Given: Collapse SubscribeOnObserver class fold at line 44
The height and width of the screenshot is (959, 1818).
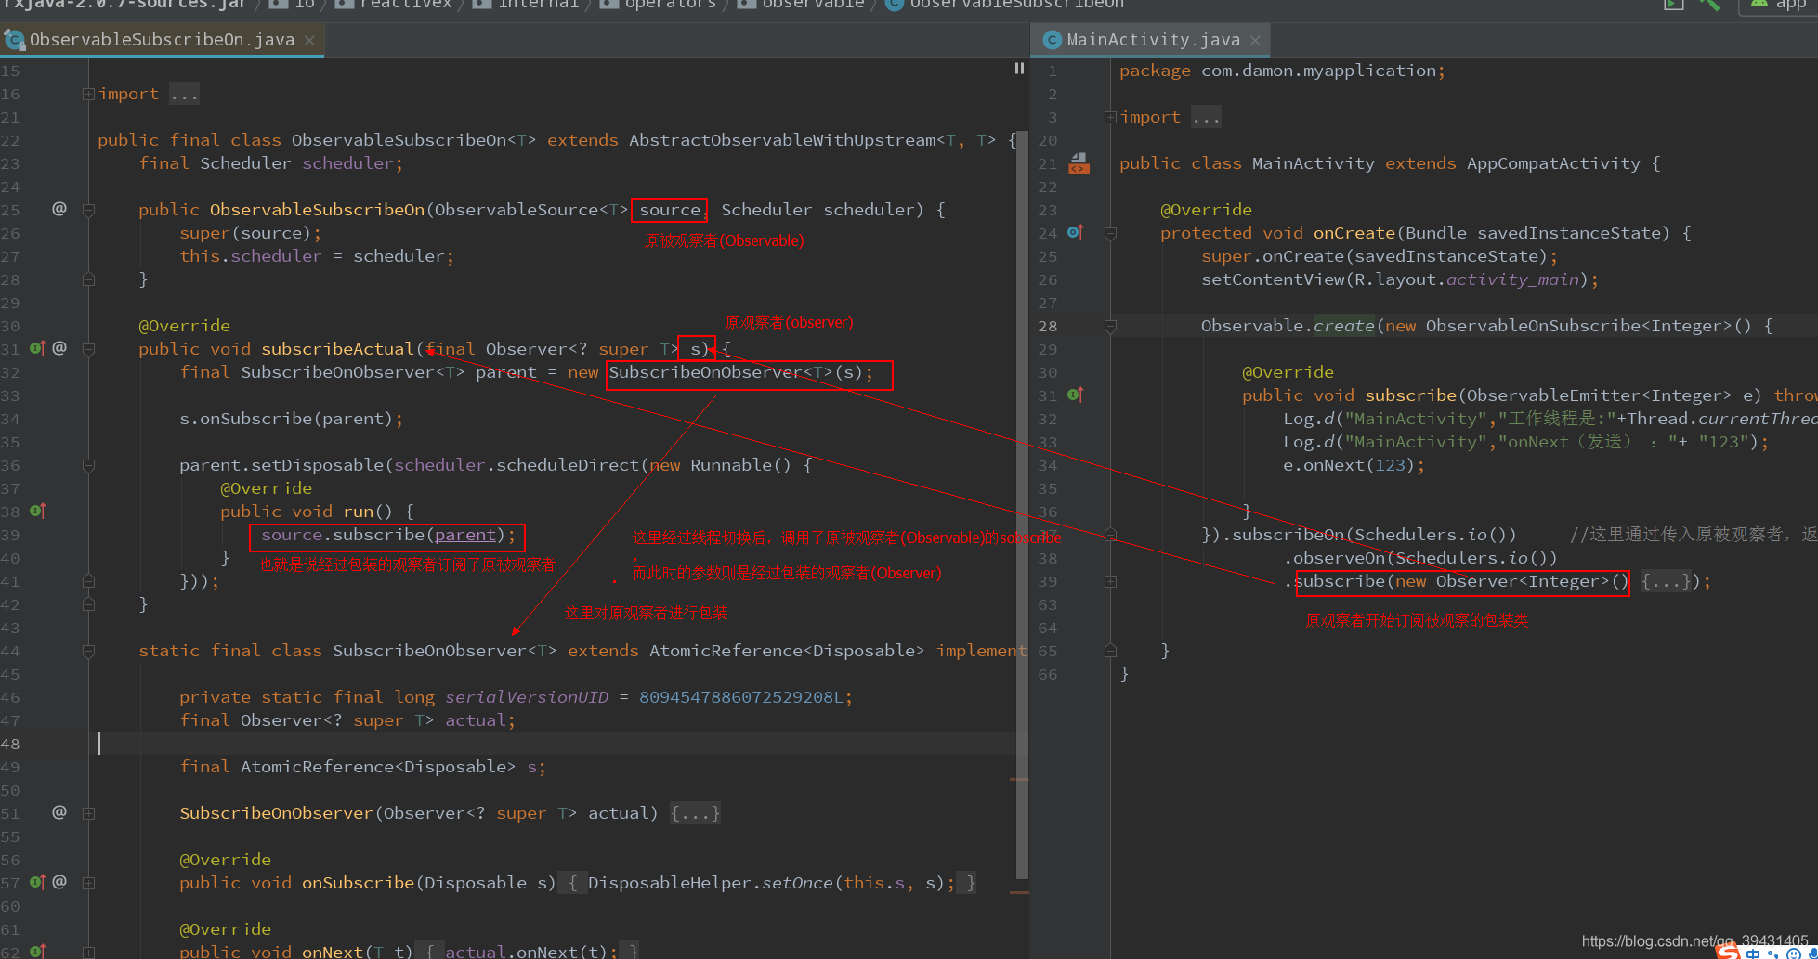Looking at the screenshot, I should pyautogui.click(x=88, y=651).
